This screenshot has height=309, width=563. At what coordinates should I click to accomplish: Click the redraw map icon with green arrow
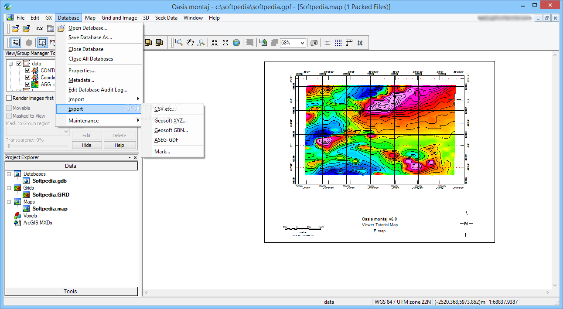click(263, 42)
